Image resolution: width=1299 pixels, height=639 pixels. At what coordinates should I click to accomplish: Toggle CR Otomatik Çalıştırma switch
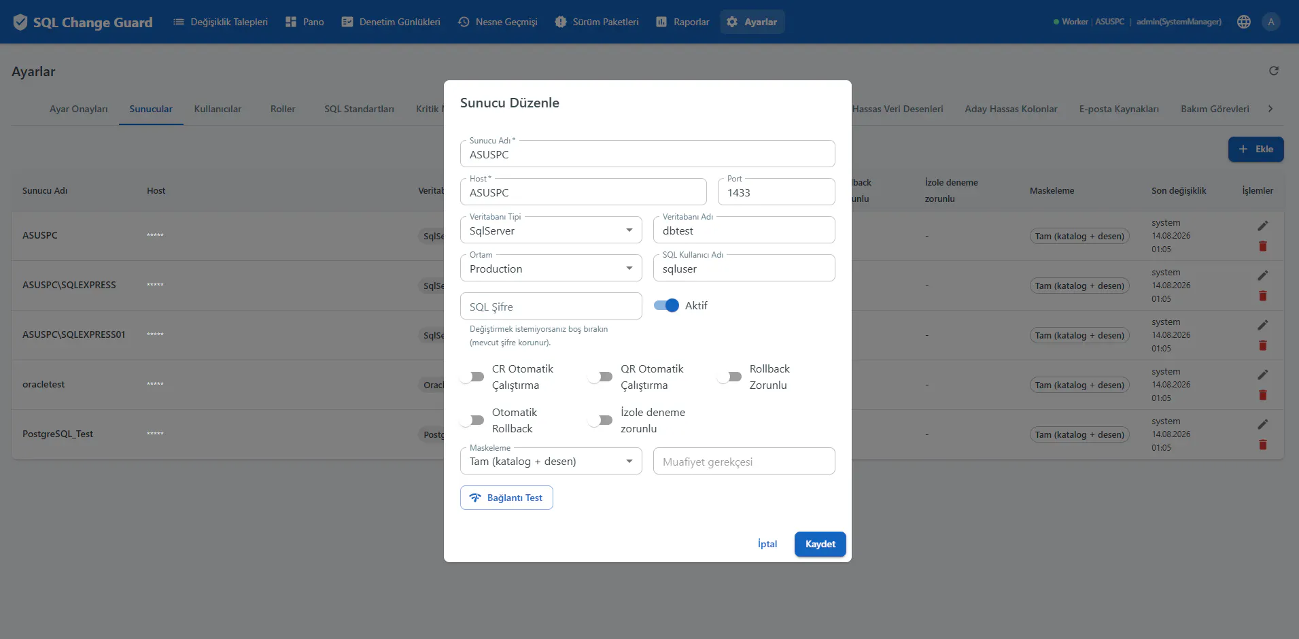coord(472,377)
